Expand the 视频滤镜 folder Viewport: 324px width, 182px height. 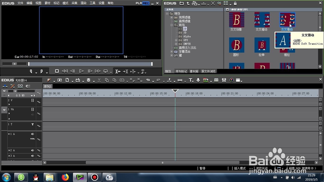pos(171,17)
